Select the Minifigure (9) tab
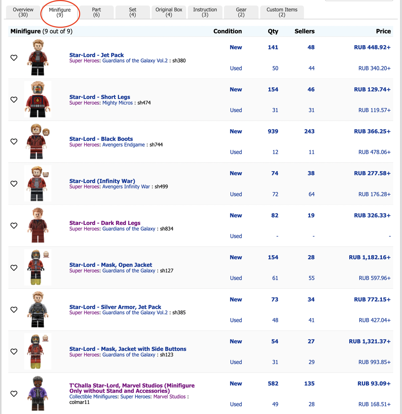The width and height of the screenshot is (402, 414). (x=60, y=12)
